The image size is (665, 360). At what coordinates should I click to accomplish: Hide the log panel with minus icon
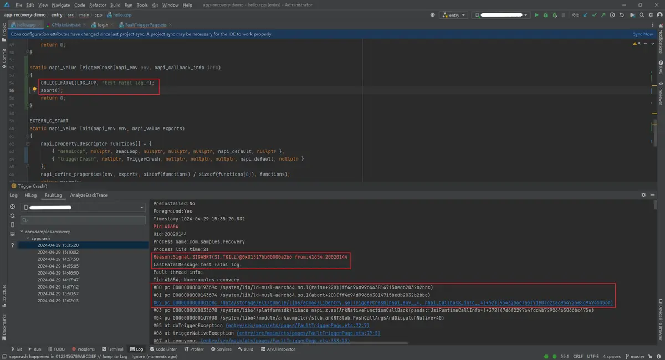pos(652,195)
